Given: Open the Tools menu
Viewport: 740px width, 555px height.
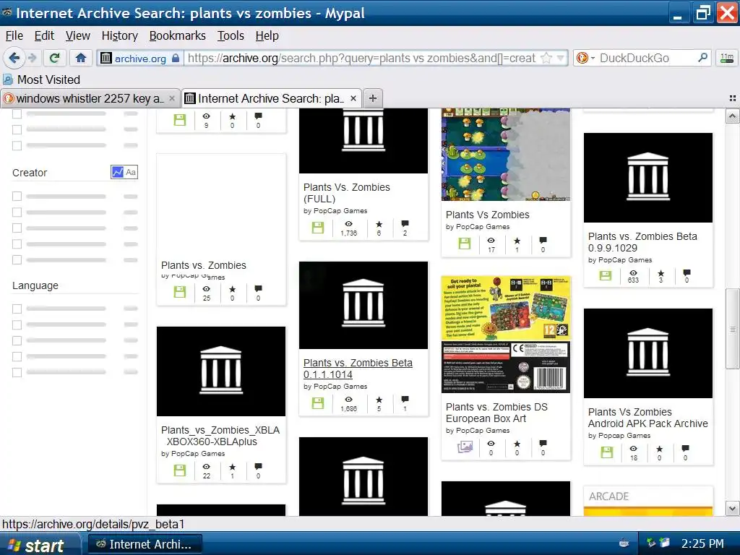Looking at the screenshot, I should pos(231,36).
